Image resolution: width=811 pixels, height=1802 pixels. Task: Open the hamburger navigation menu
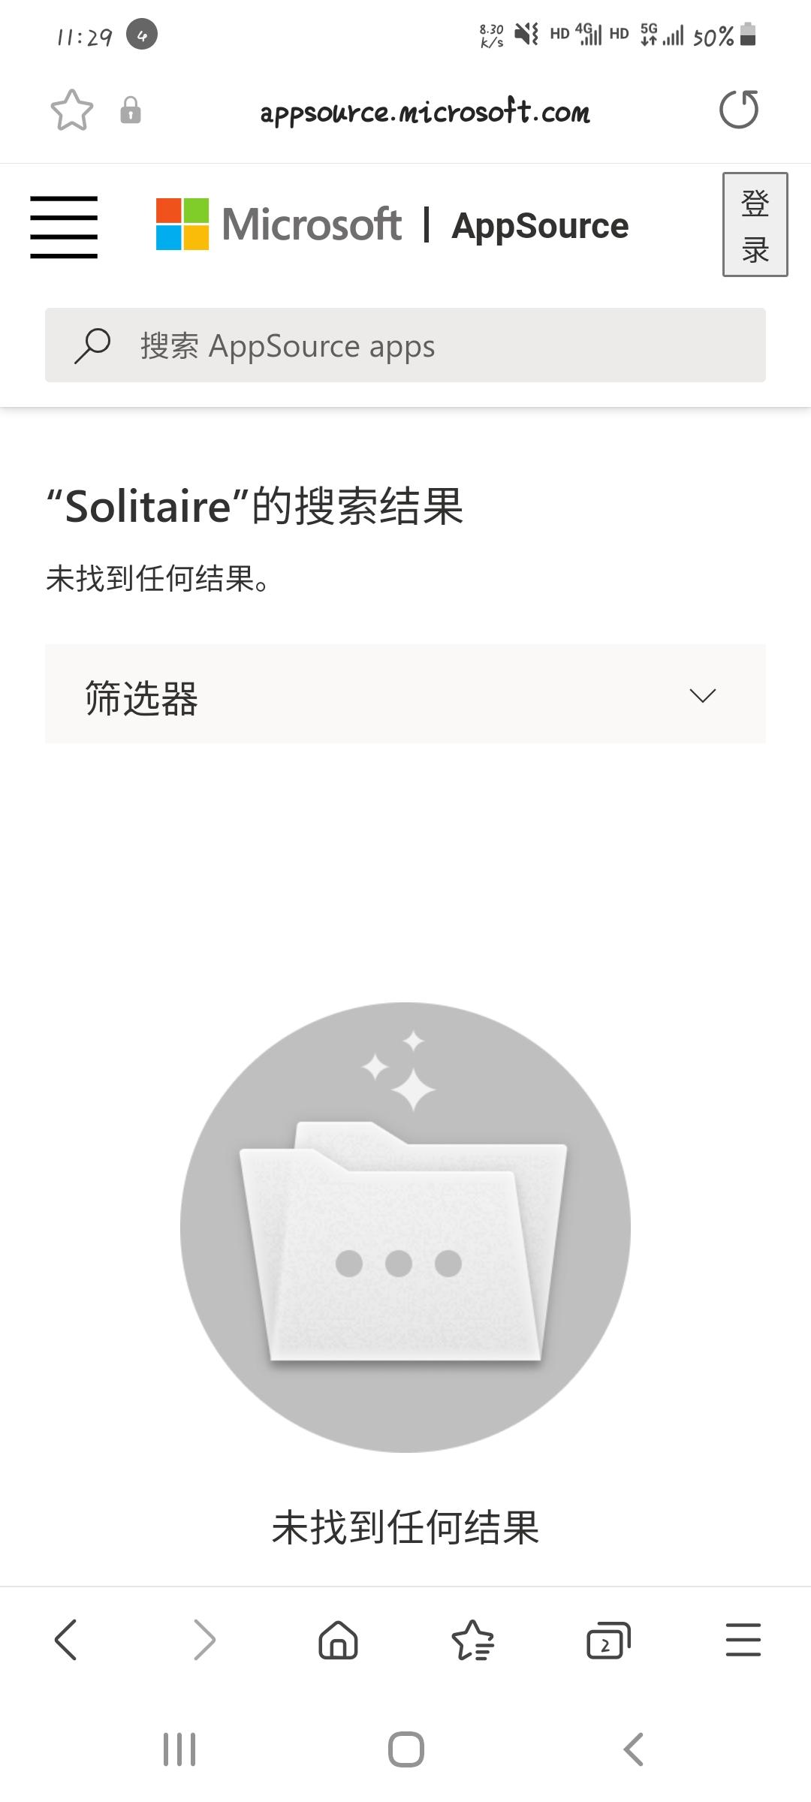coord(64,227)
